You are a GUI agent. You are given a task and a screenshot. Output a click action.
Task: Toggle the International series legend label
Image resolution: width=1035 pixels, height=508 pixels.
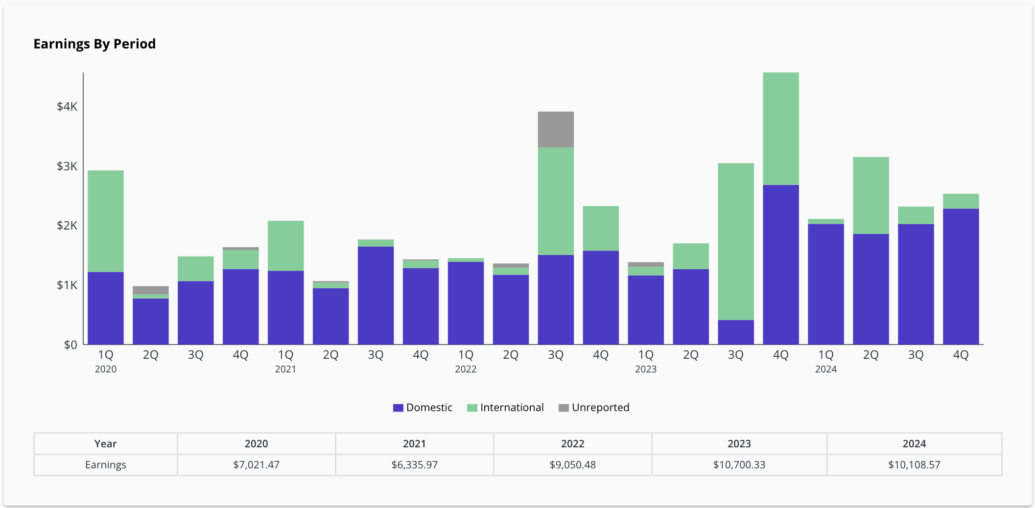(512, 408)
